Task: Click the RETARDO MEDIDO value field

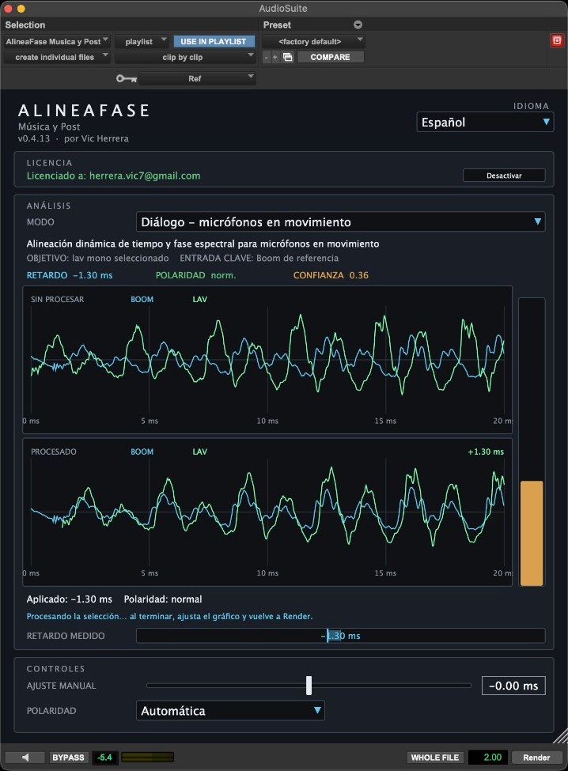Action: coord(340,636)
